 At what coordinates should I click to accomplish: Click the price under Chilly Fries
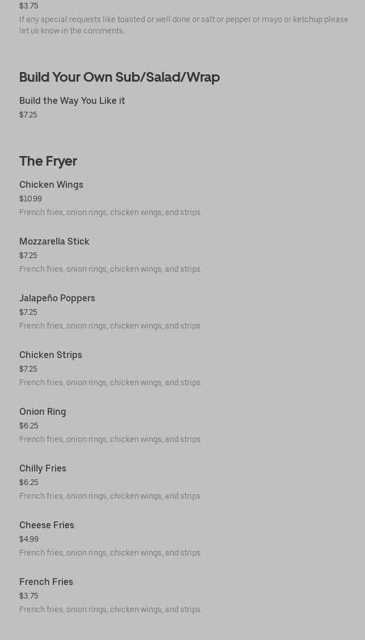pyautogui.click(x=29, y=483)
